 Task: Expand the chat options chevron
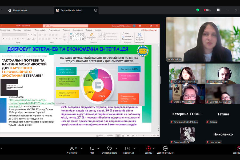98,148
